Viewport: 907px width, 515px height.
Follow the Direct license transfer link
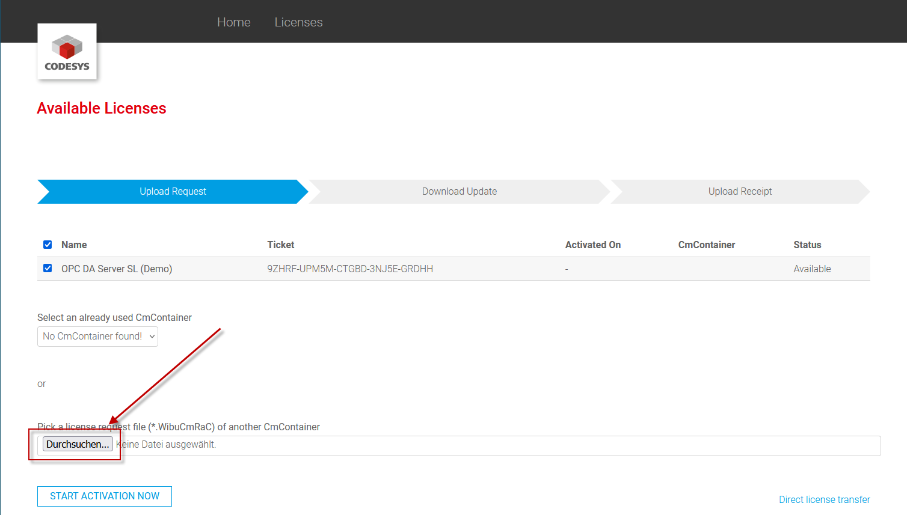tap(824, 499)
